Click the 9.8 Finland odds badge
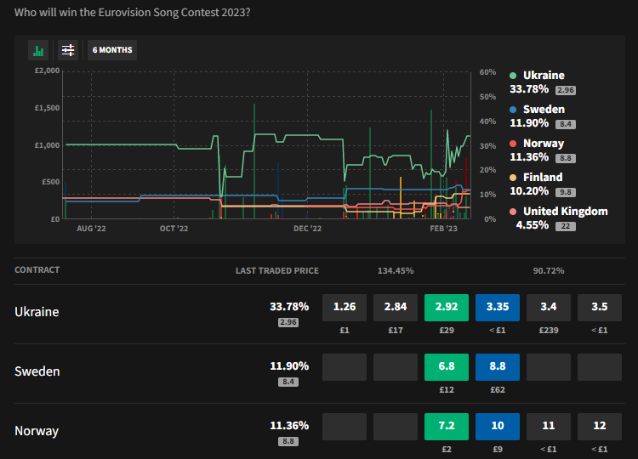The height and width of the screenshot is (459, 638). [x=566, y=192]
